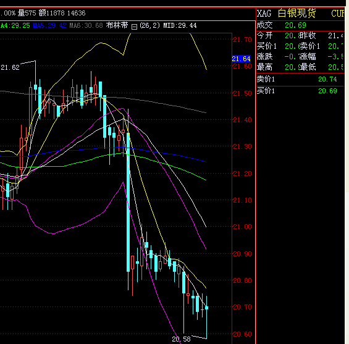This screenshot has width=349, height=344.
Task: Click the 涨跌 change label
Action: coord(264,56)
